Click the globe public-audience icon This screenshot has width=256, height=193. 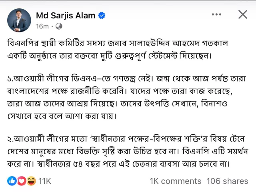tap(59, 26)
